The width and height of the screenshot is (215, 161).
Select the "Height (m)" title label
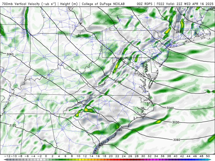[69, 4]
